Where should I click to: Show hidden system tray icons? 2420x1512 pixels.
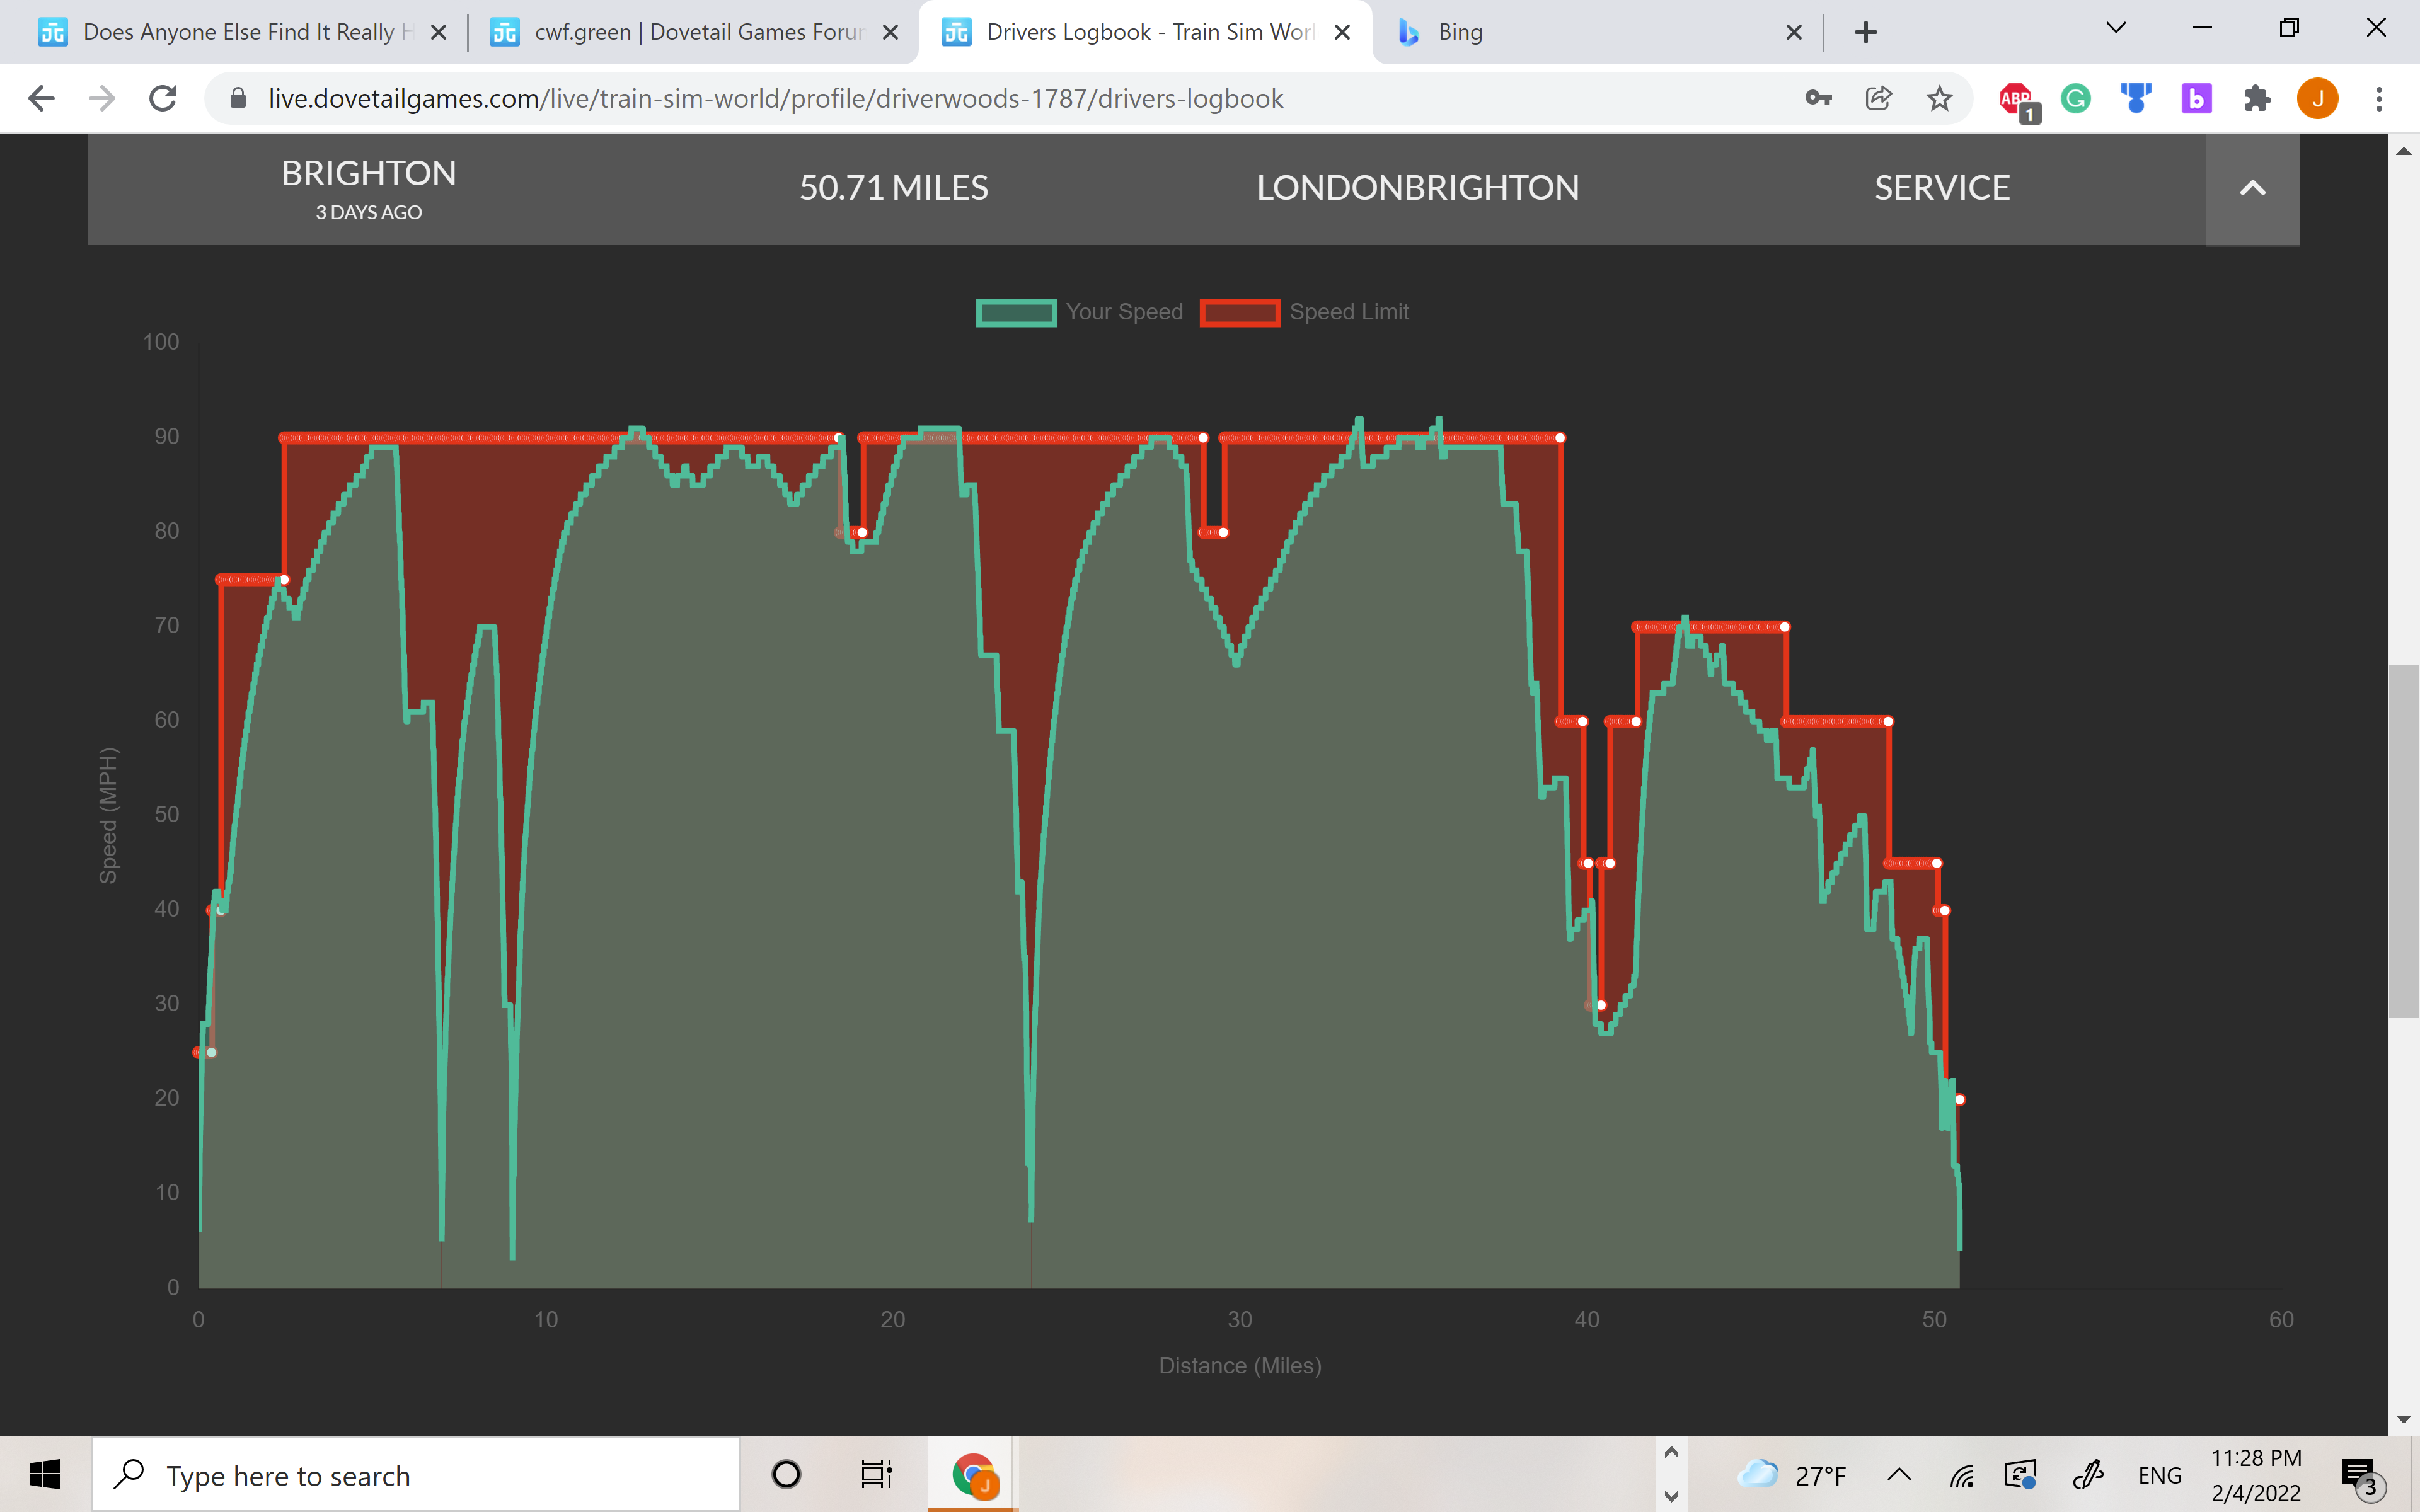[x=1898, y=1475]
